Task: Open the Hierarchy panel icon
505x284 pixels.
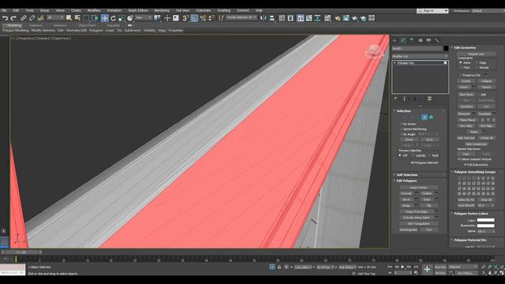Action: coord(412,40)
